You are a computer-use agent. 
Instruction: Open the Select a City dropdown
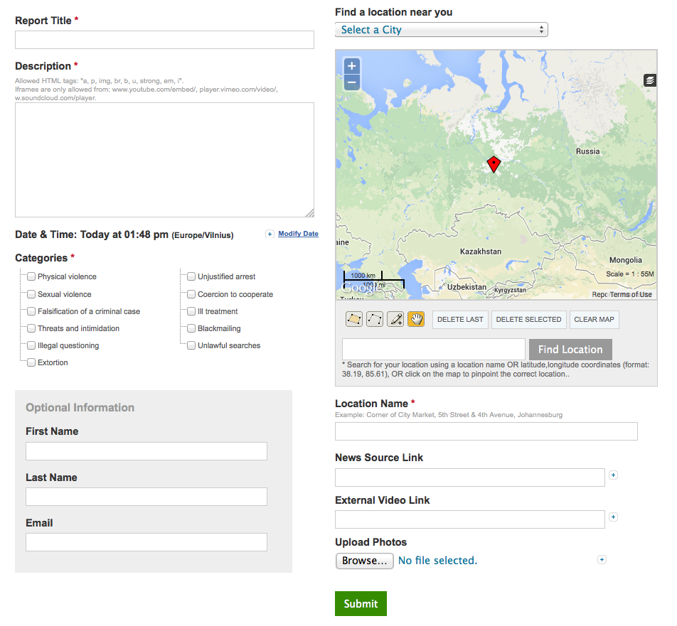(441, 30)
